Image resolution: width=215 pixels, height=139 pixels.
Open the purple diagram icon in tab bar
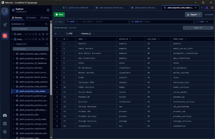(x=207, y=8)
